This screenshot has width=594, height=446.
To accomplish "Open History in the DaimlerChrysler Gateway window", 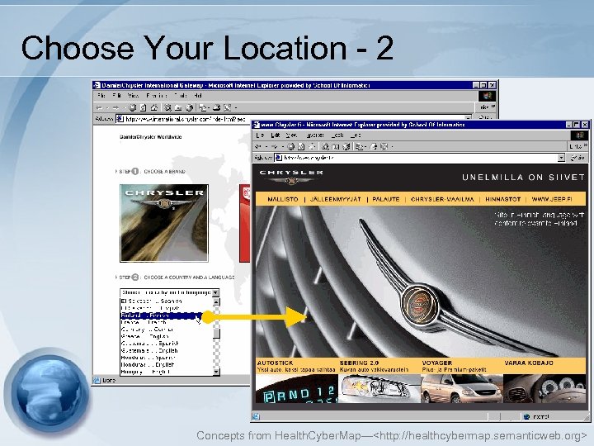I will [189, 107].
